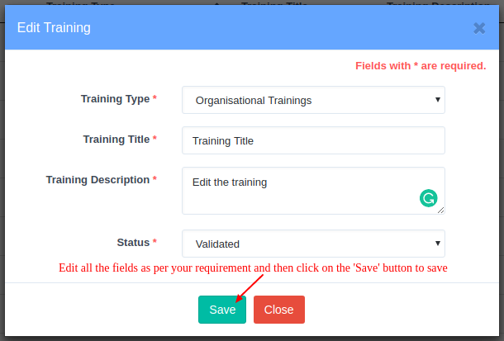504x341 pixels.
Task: Select the Status field label
Action: click(x=133, y=243)
